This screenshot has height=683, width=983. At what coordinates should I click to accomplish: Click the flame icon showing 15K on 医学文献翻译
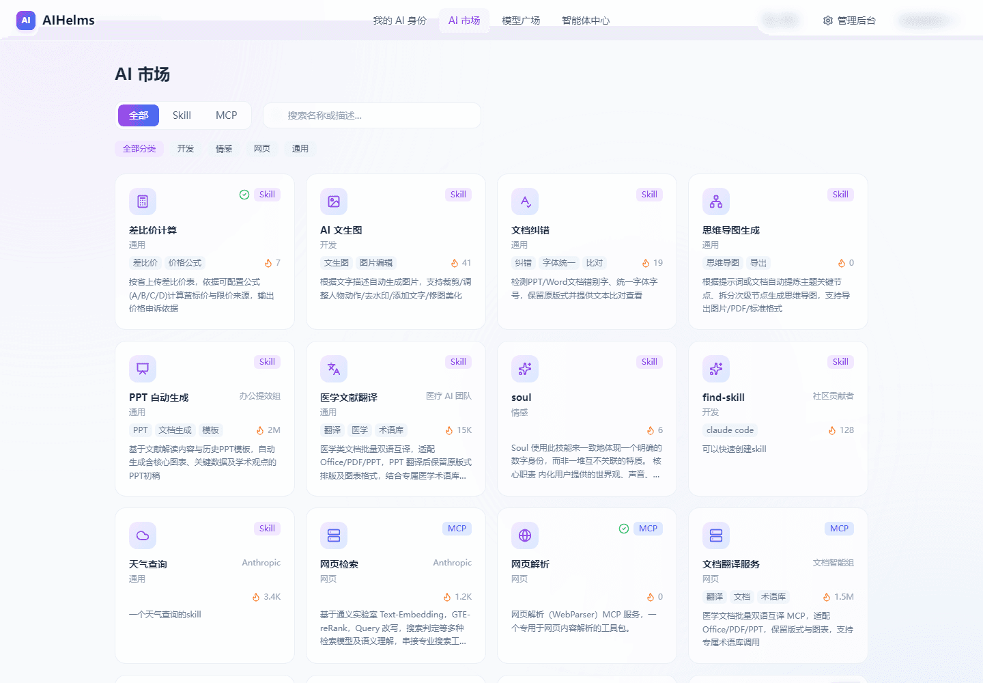[x=449, y=430]
